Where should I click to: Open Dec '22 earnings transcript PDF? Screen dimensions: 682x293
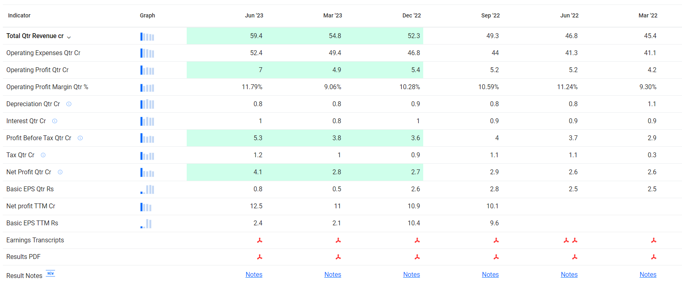[x=417, y=240]
